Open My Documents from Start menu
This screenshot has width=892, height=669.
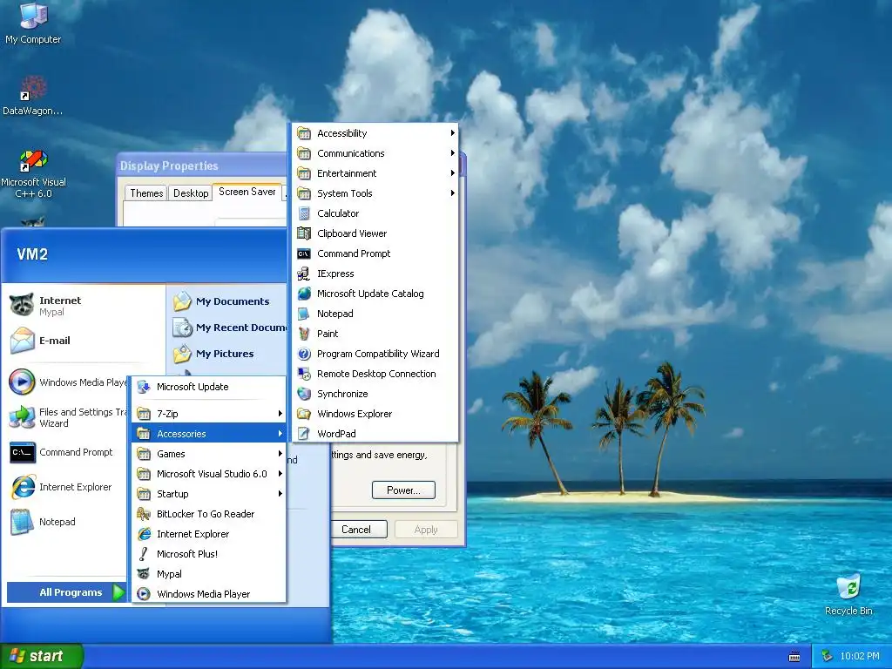tap(228, 301)
